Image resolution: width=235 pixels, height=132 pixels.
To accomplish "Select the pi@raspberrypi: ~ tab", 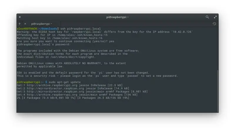I will tap(42, 24).
